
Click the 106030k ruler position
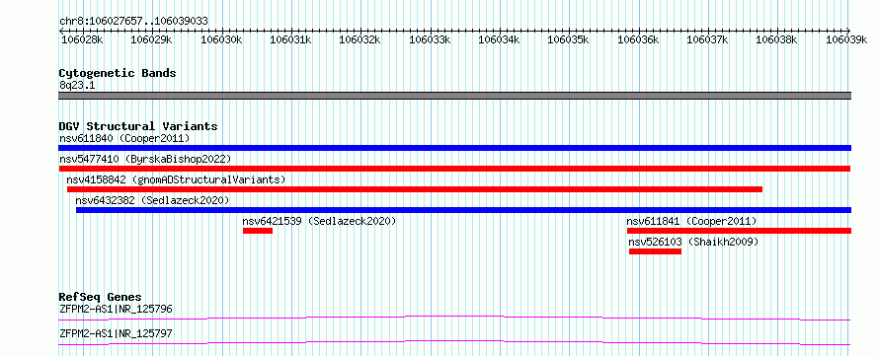(221, 39)
